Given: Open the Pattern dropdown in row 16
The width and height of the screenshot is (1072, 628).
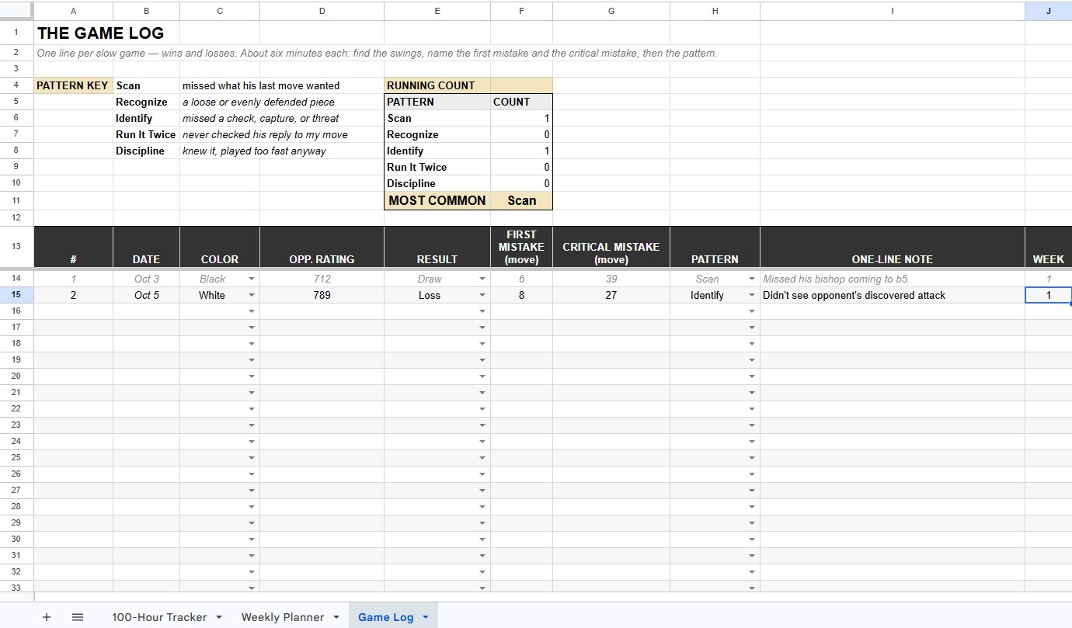Looking at the screenshot, I should click(x=752, y=311).
